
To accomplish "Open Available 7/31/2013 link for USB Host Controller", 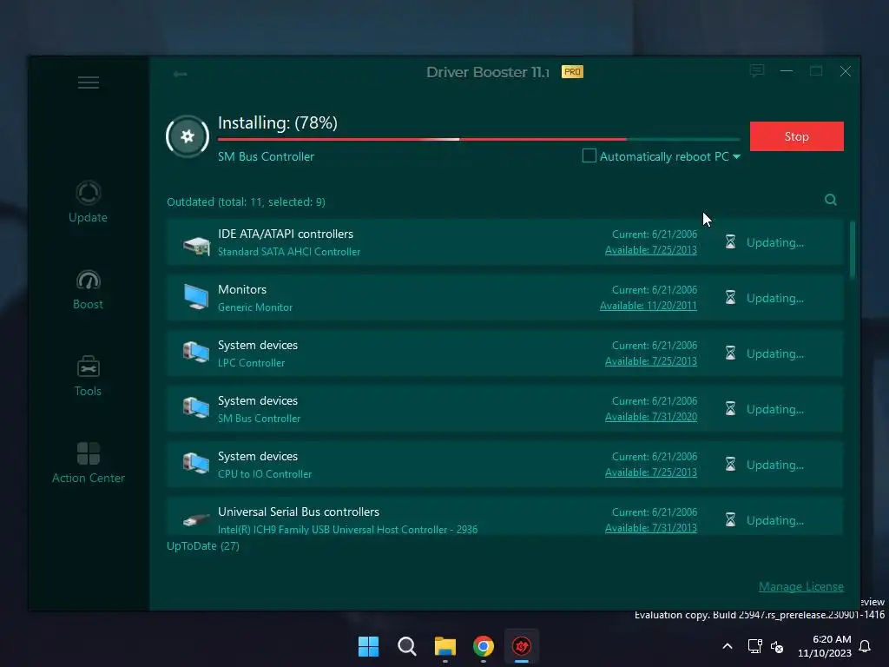I will tap(651, 528).
